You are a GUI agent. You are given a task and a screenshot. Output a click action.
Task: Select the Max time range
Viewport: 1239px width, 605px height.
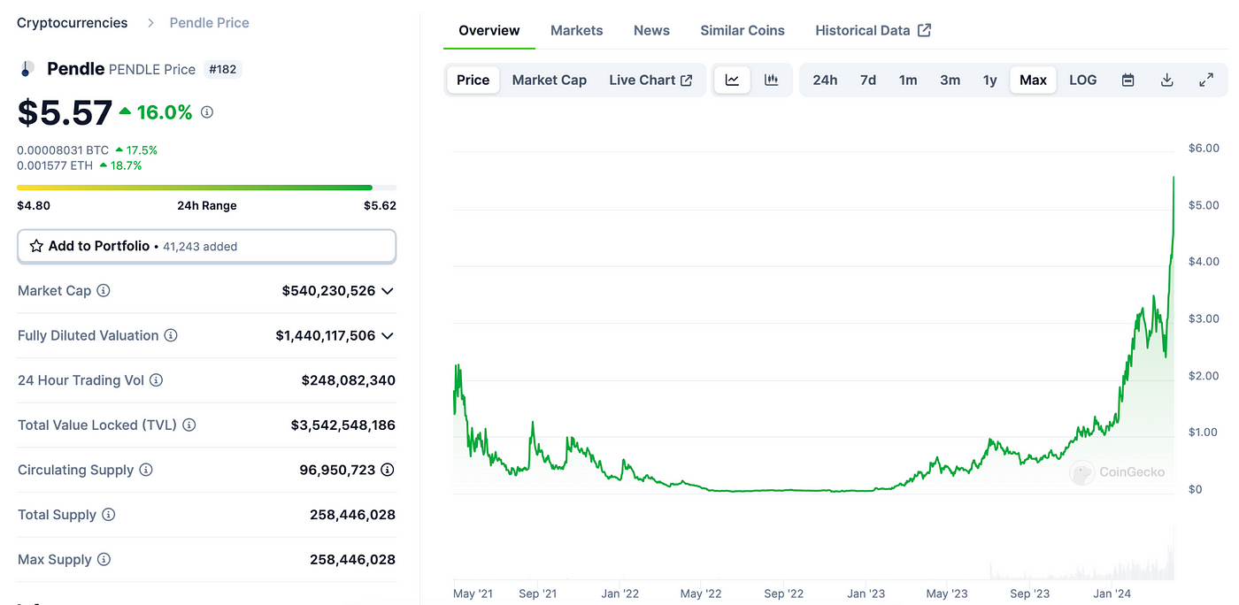[x=1033, y=80]
